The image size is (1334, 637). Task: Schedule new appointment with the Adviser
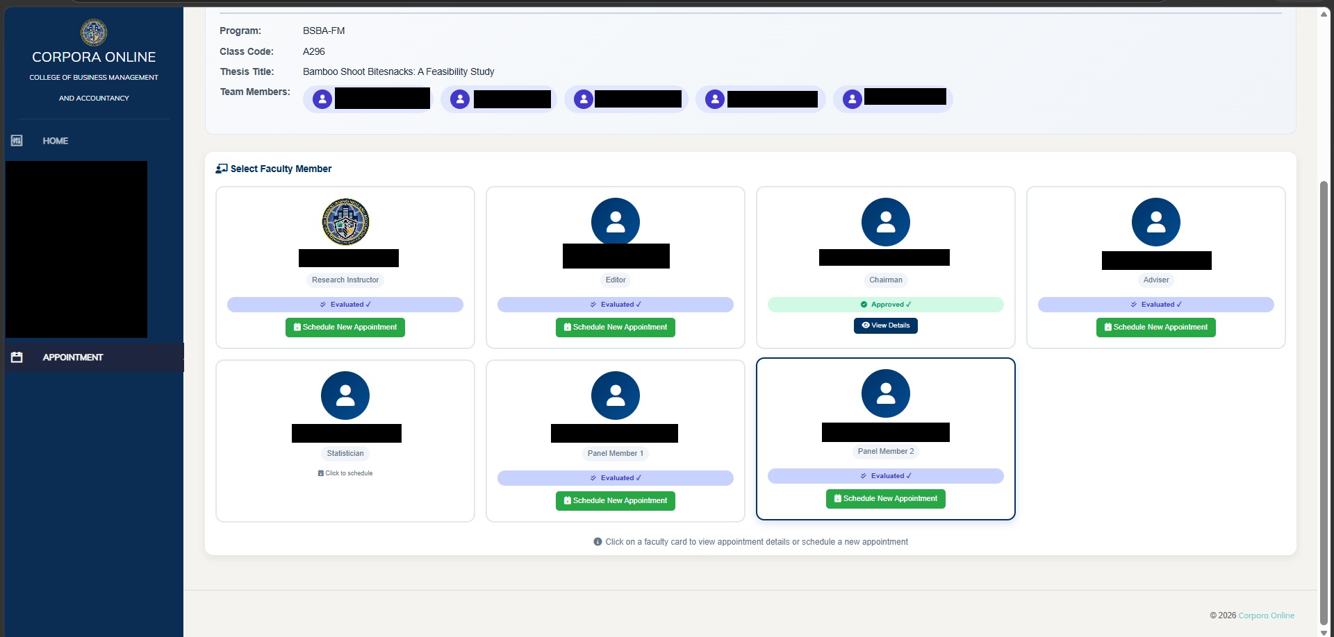[x=1156, y=328]
